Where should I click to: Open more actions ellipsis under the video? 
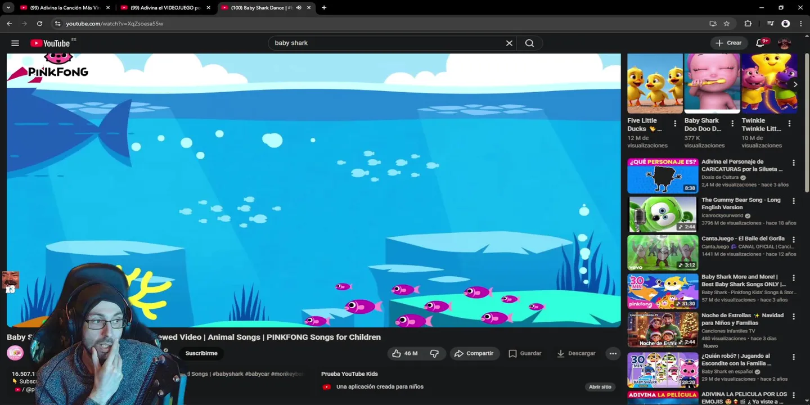point(613,353)
